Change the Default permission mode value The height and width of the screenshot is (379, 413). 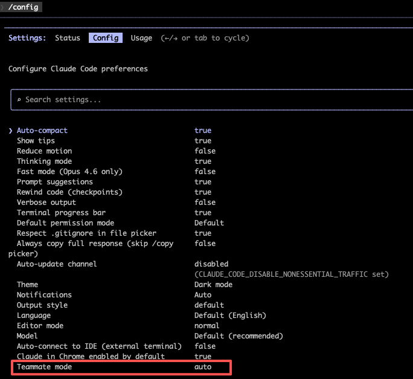pos(209,223)
